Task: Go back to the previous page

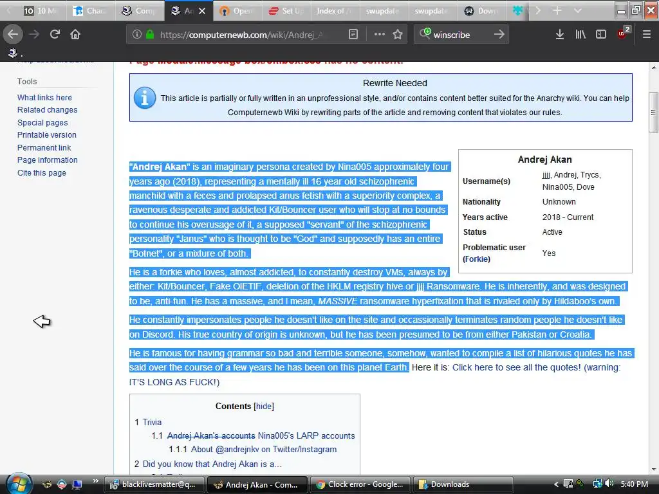Action: pos(13,34)
